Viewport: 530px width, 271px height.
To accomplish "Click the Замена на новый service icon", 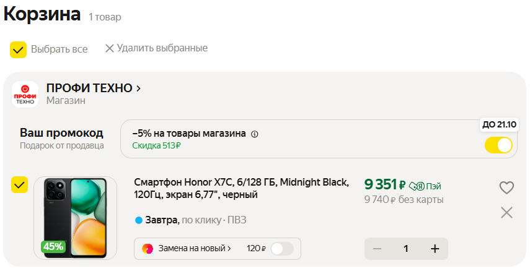I will click(148, 249).
